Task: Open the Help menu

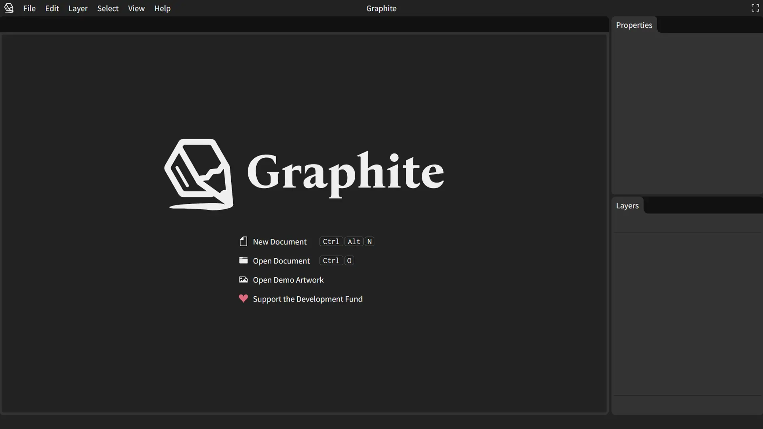Action: (x=162, y=8)
